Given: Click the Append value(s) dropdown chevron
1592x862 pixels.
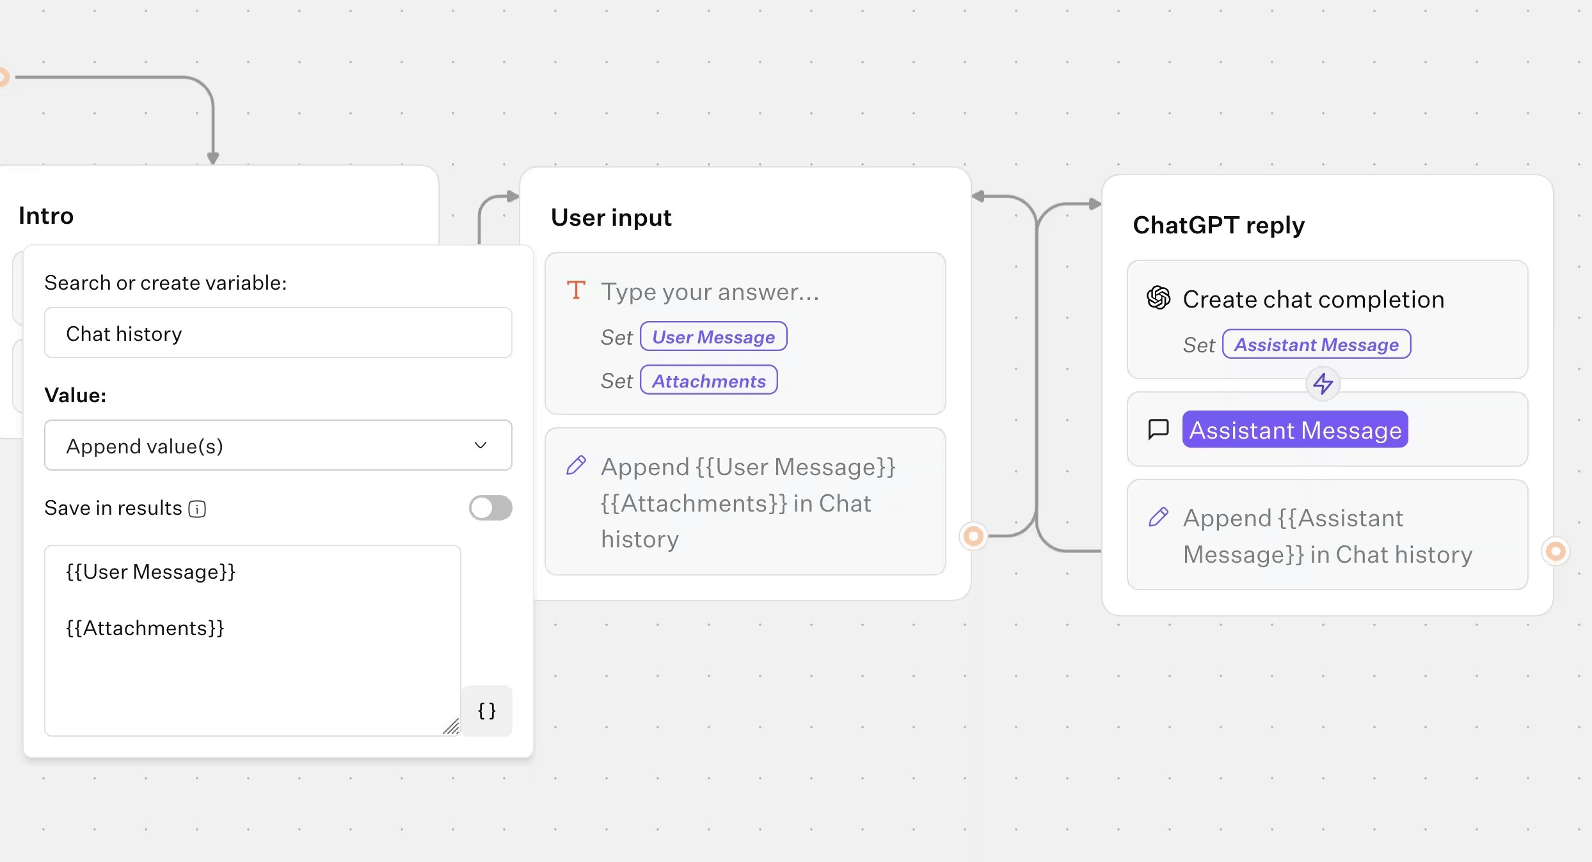Looking at the screenshot, I should pos(481,445).
